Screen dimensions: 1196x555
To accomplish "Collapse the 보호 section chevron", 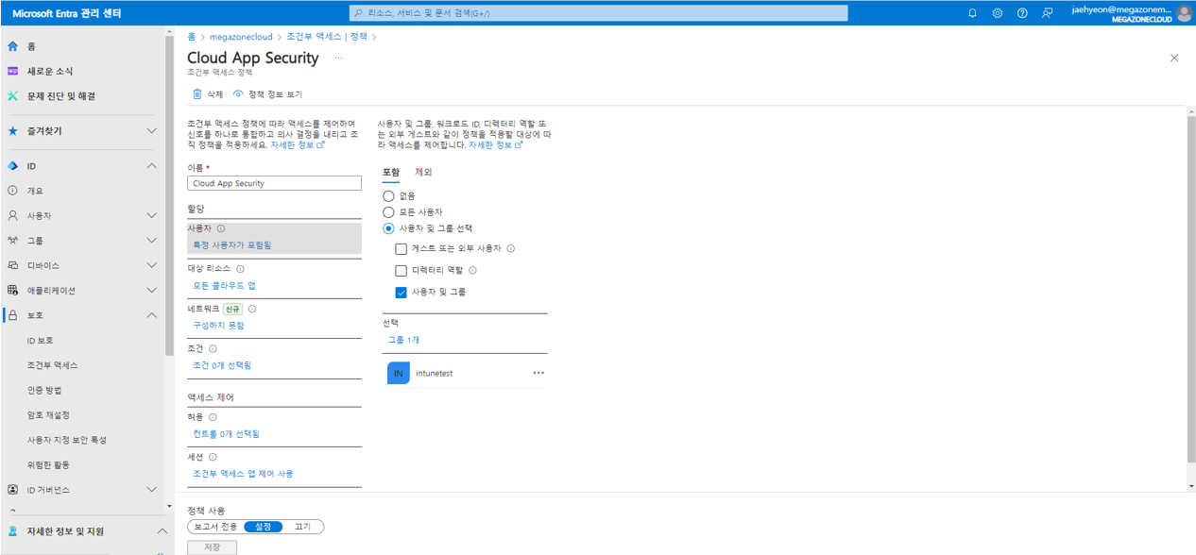I will (x=151, y=315).
